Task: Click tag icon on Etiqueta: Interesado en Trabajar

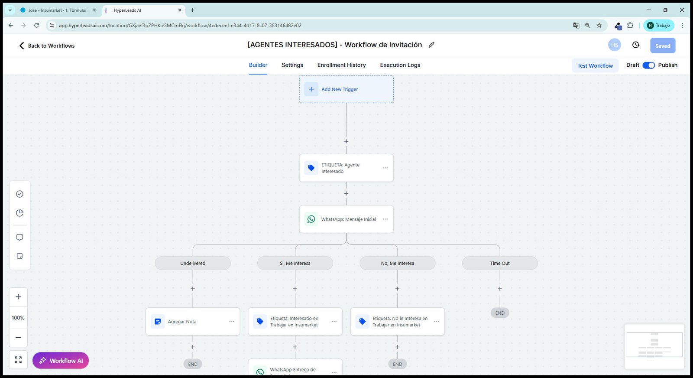Action: click(x=260, y=322)
